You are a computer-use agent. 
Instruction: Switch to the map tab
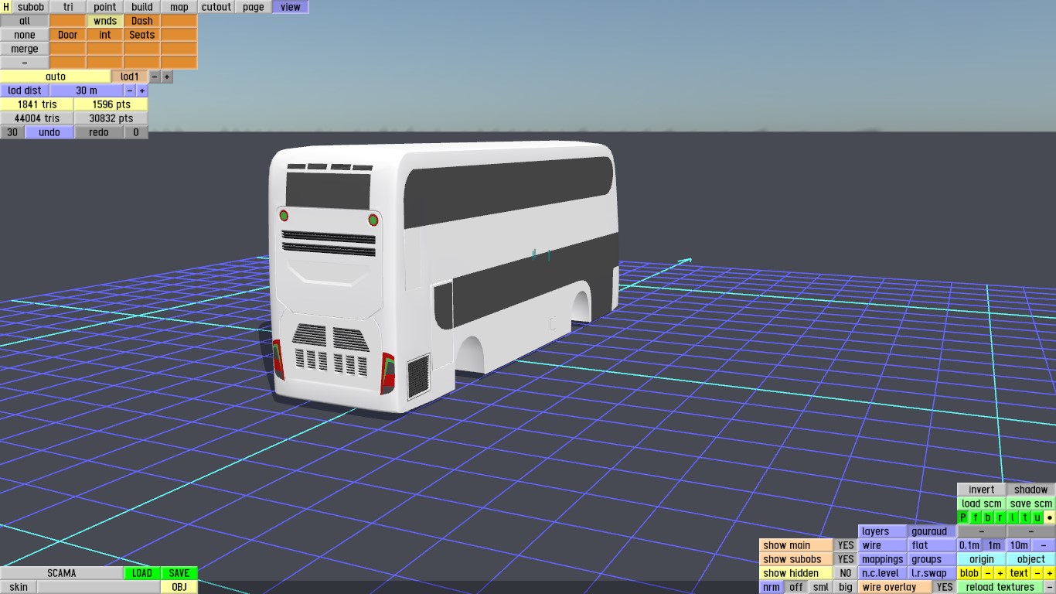pyautogui.click(x=179, y=7)
